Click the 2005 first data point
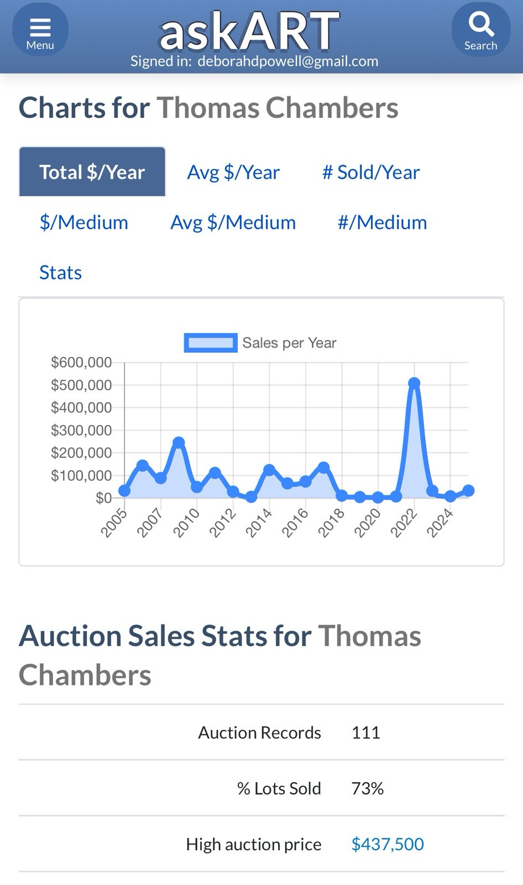The width and height of the screenshot is (523, 885). (x=124, y=491)
